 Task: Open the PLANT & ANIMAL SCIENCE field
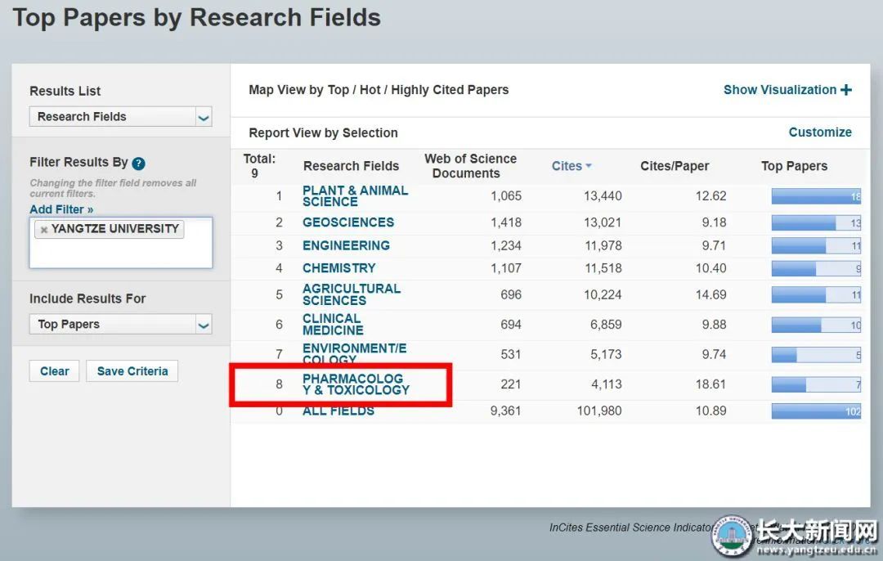(354, 196)
